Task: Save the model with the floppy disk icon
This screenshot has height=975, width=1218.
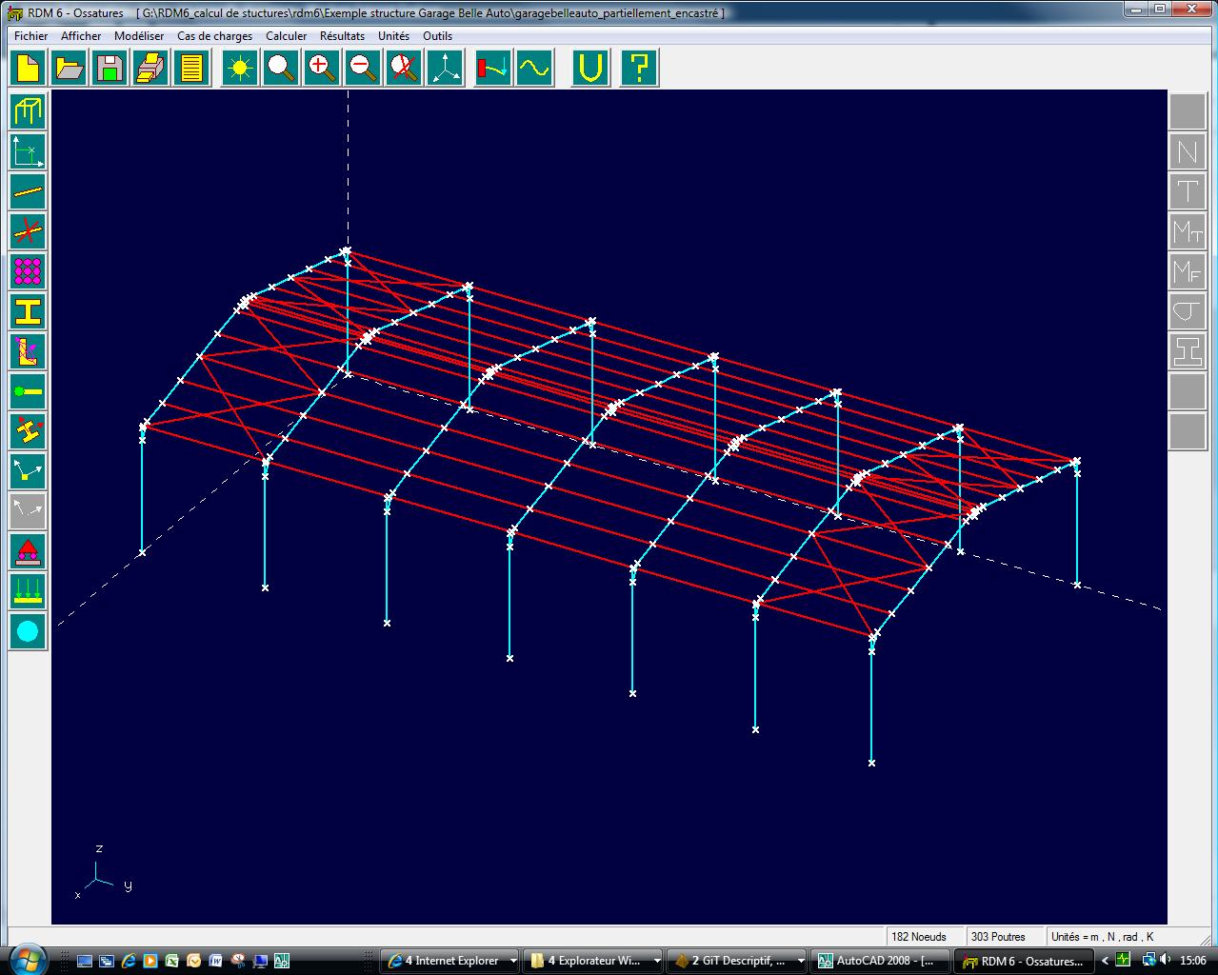Action: tap(110, 69)
